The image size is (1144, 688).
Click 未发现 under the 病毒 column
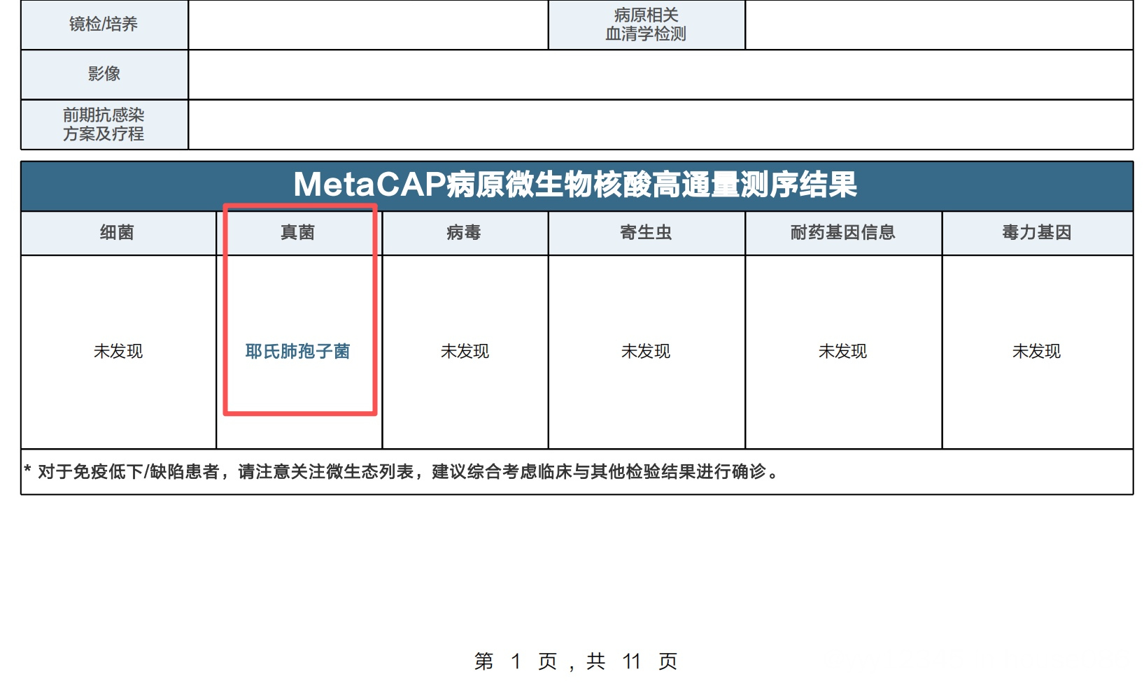465,351
